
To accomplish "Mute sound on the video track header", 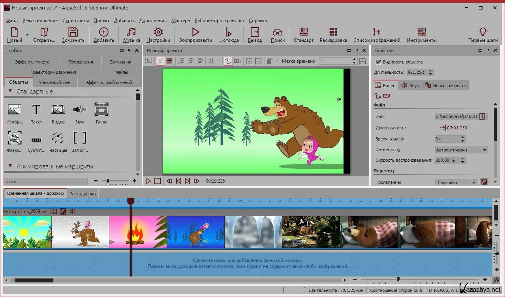I will pos(73,211).
